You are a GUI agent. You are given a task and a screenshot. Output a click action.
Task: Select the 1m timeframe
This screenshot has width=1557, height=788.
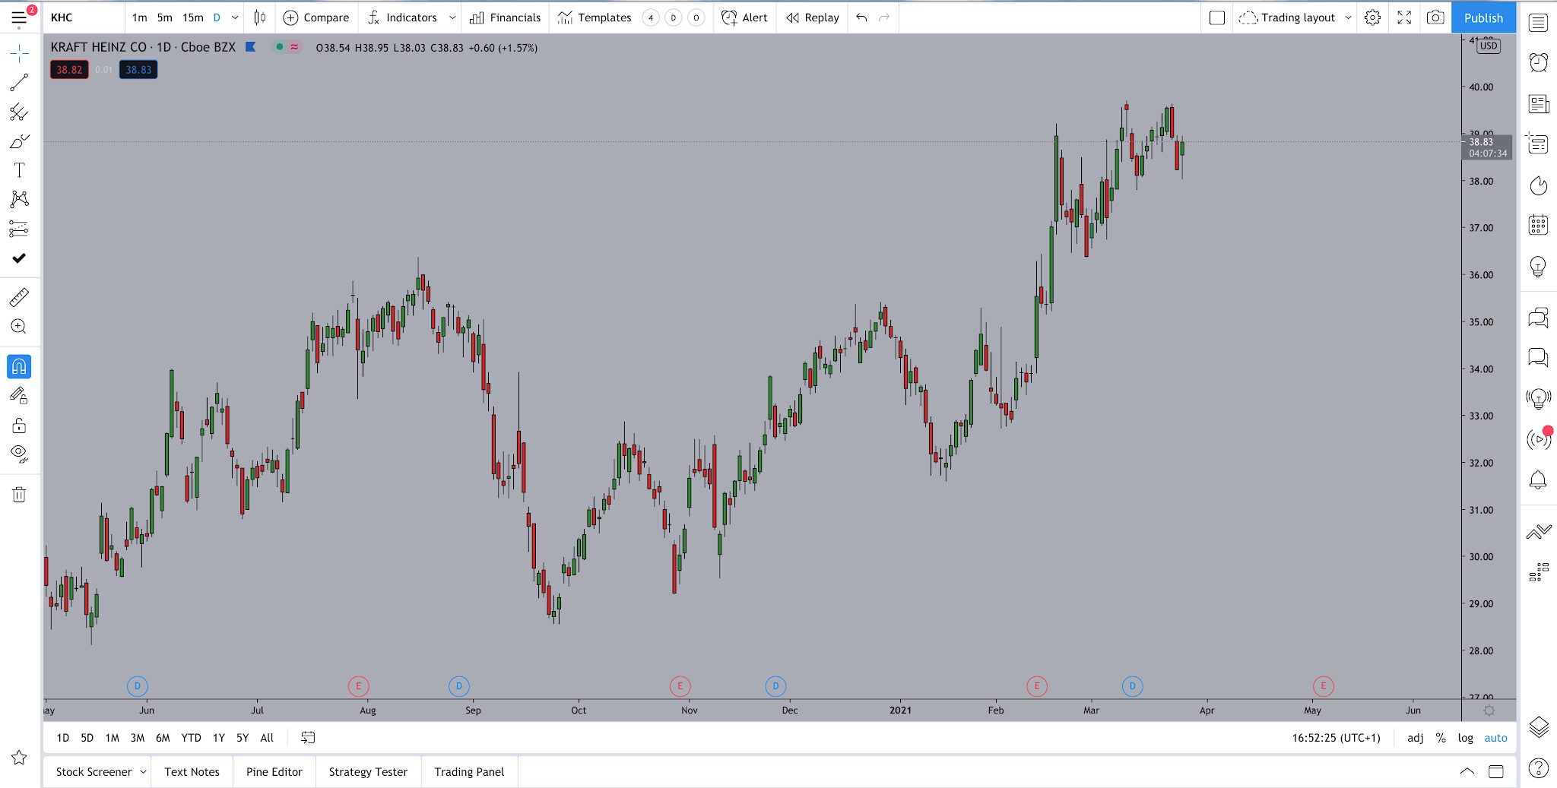click(x=140, y=17)
